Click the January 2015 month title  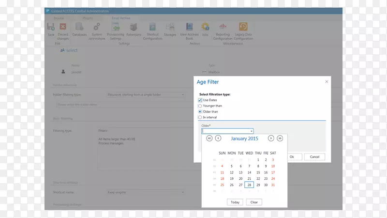click(244, 139)
